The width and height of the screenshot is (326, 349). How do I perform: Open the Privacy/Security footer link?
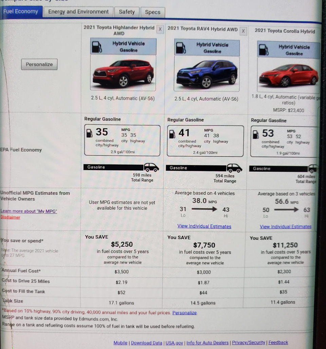249,342
